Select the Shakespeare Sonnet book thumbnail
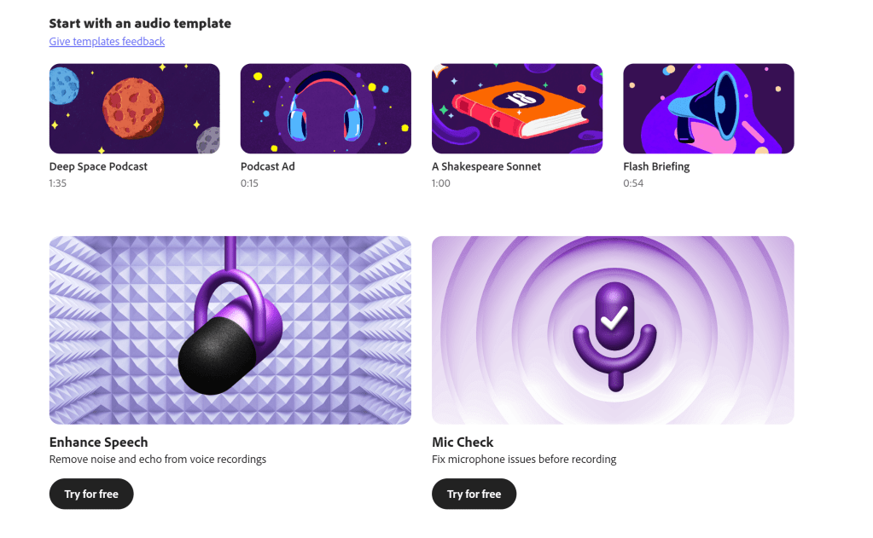 click(x=517, y=108)
